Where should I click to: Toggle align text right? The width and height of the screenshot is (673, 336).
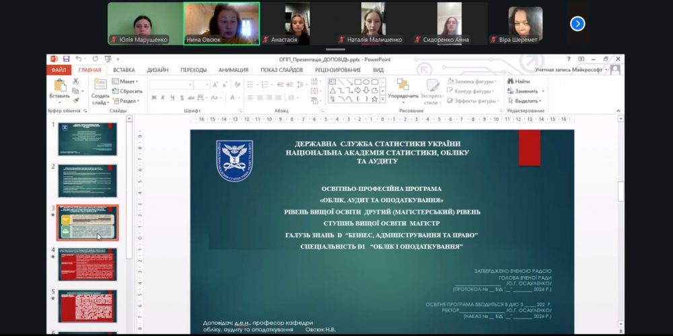269,97
